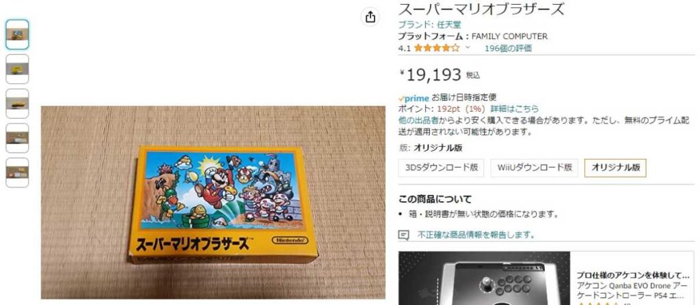Click the star rating icons
The width and height of the screenshot is (700, 305).
436,48
